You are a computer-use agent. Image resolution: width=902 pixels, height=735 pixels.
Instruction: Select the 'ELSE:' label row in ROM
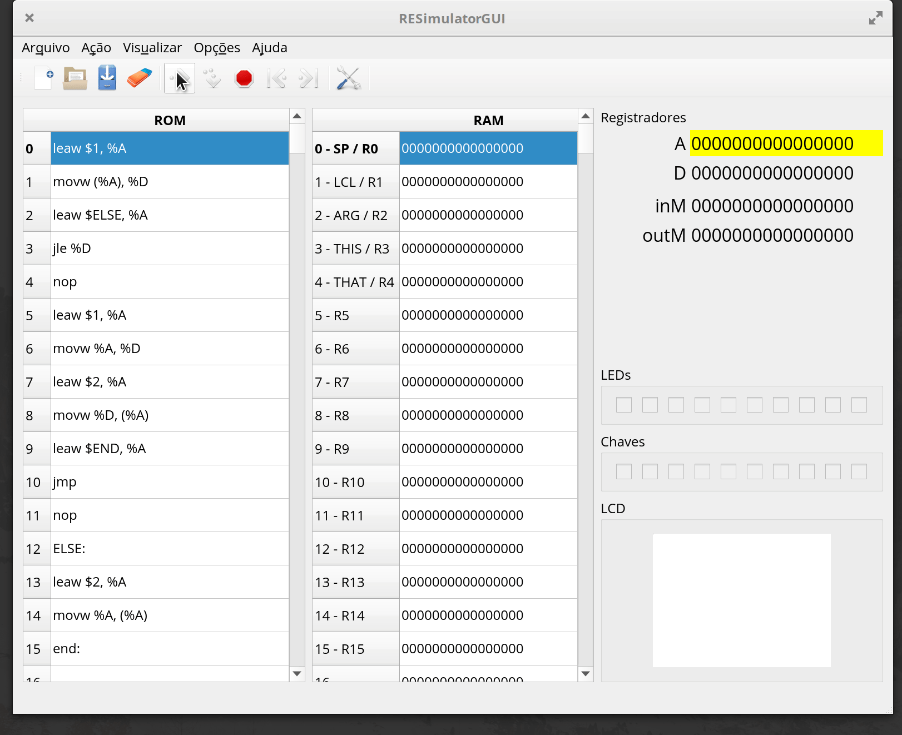(170, 549)
